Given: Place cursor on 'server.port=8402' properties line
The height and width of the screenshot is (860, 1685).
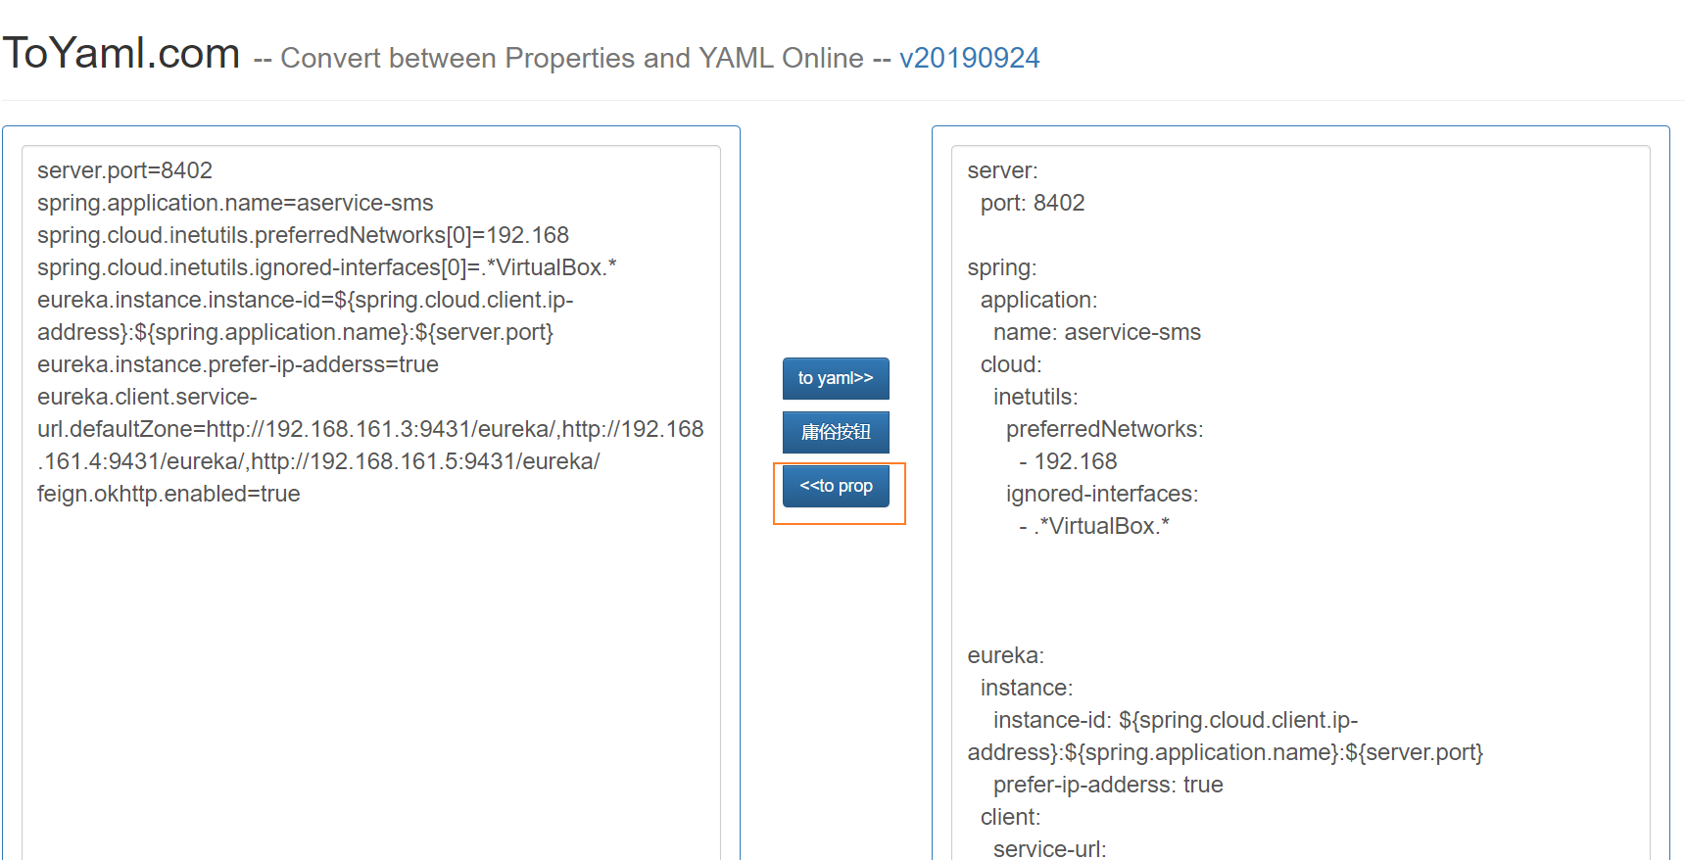Looking at the screenshot, I should tap(124, 170).
